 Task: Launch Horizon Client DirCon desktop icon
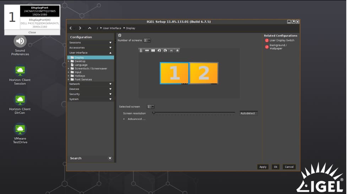(x=20, y=104)
